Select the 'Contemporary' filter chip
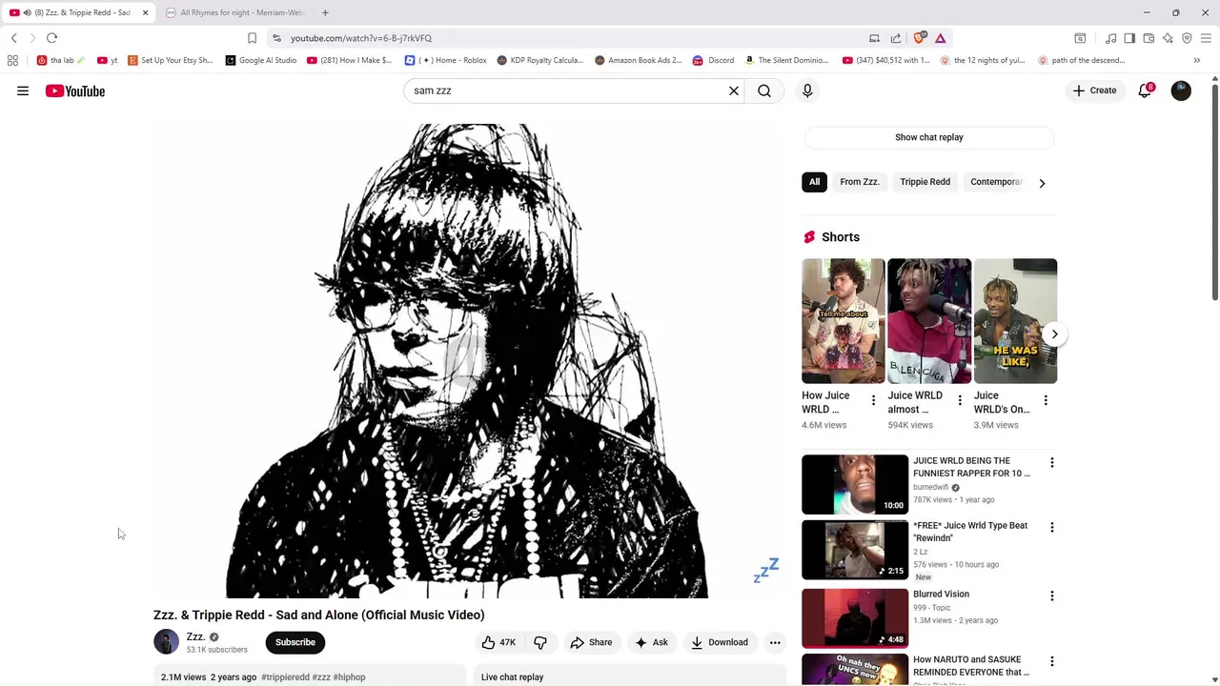The height and width of the screenshot is (686, 1220). tap(996, 182)
